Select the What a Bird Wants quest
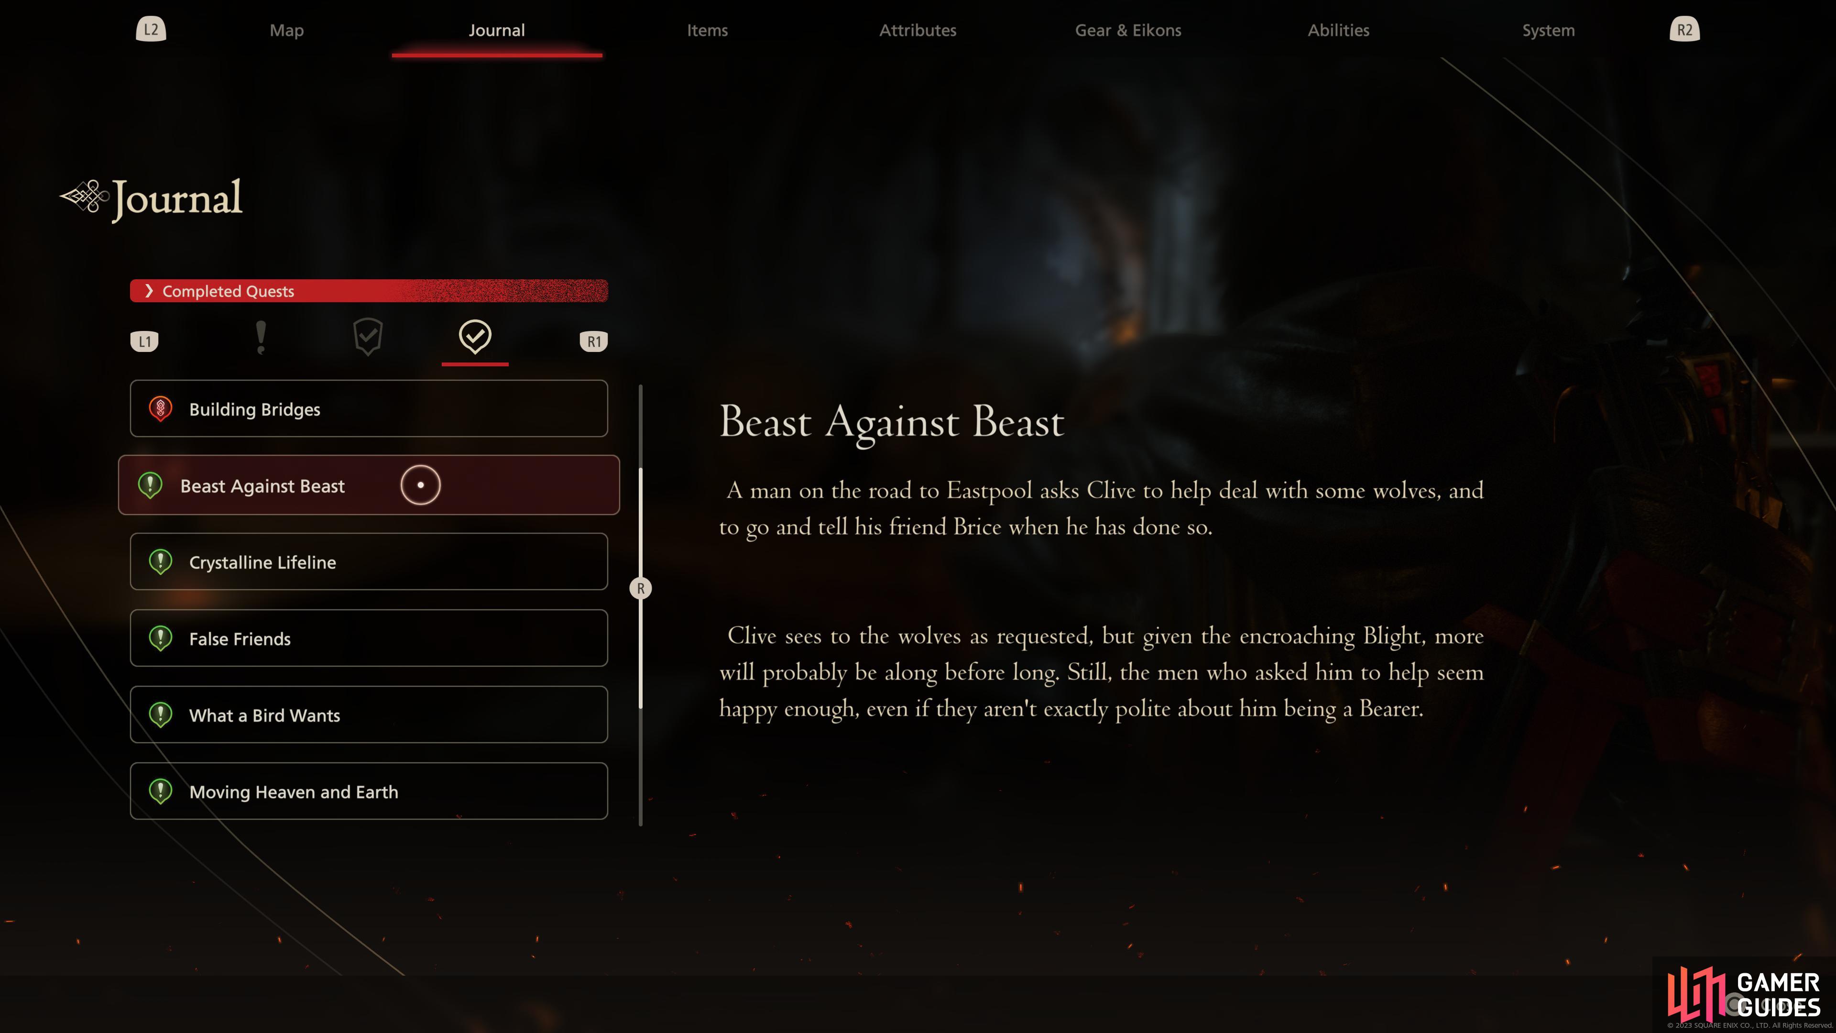Screen dimensions: 1836x1033 click(369, 715)
